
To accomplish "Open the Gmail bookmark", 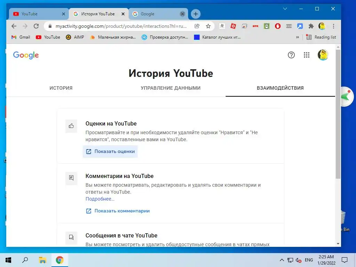I will [x=21, y=37].
